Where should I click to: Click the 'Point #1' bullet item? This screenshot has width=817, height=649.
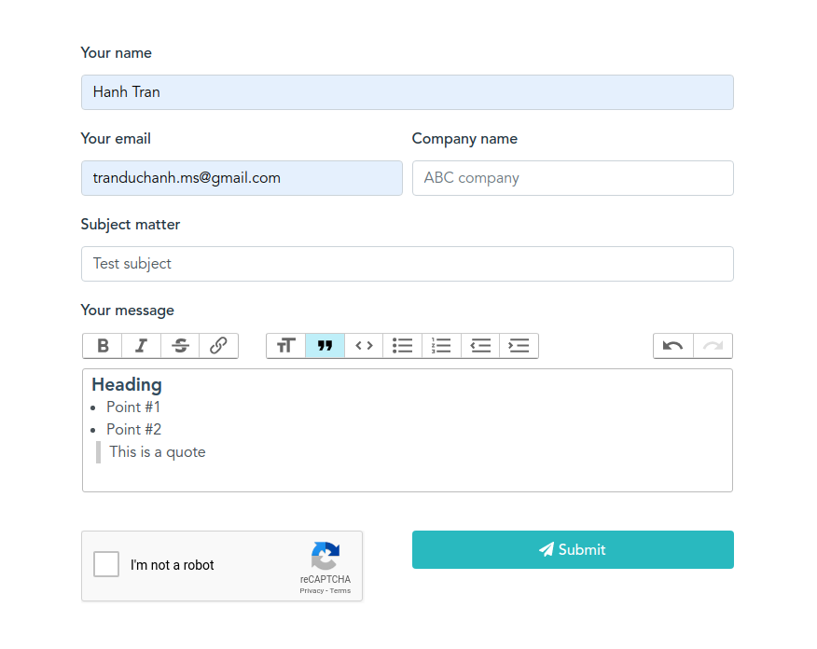tap(133, 407)
